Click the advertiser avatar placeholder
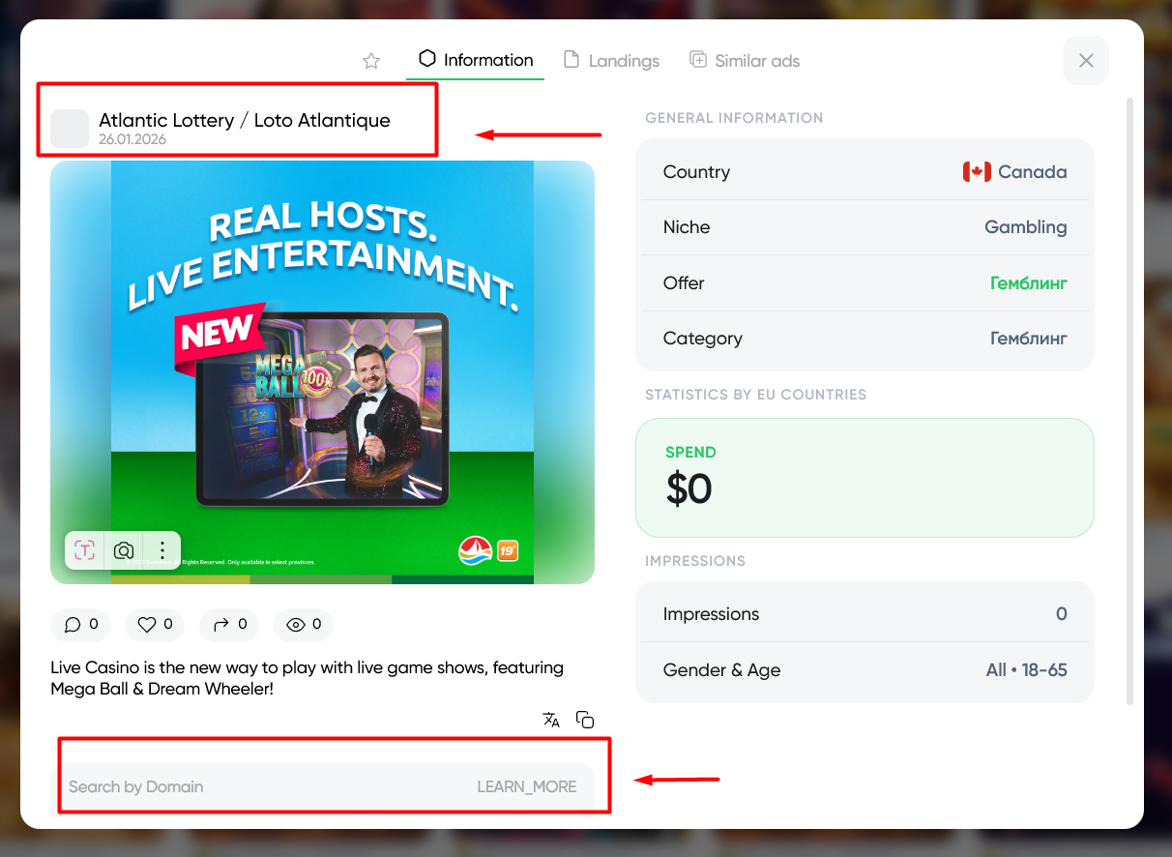 coord(70,129)
